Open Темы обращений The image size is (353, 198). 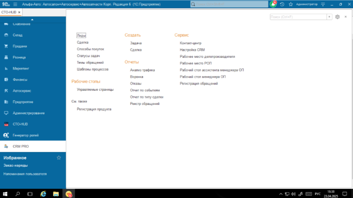click(90, 63)
